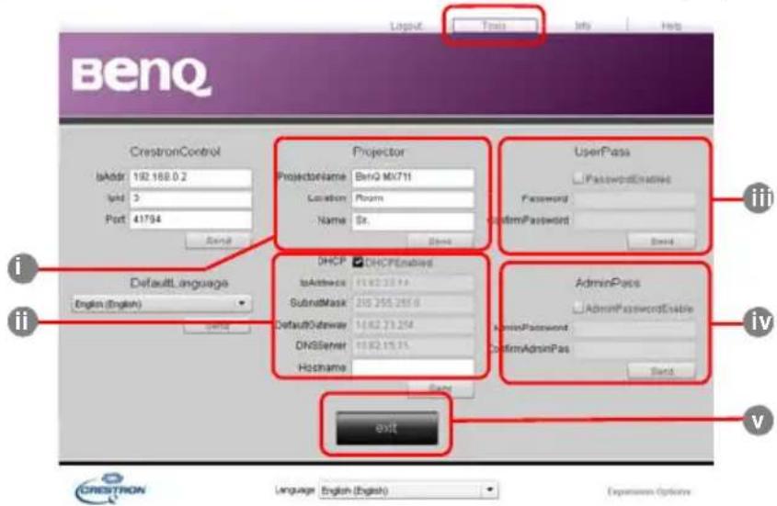Screen dimensions: 777x506
Task: Click Send under DefaultLanguage
Action: pyautogui.click(x=217, y=326)
